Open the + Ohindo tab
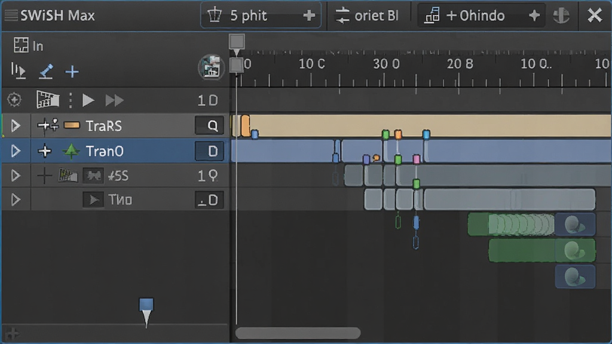 tap(481, 16)
